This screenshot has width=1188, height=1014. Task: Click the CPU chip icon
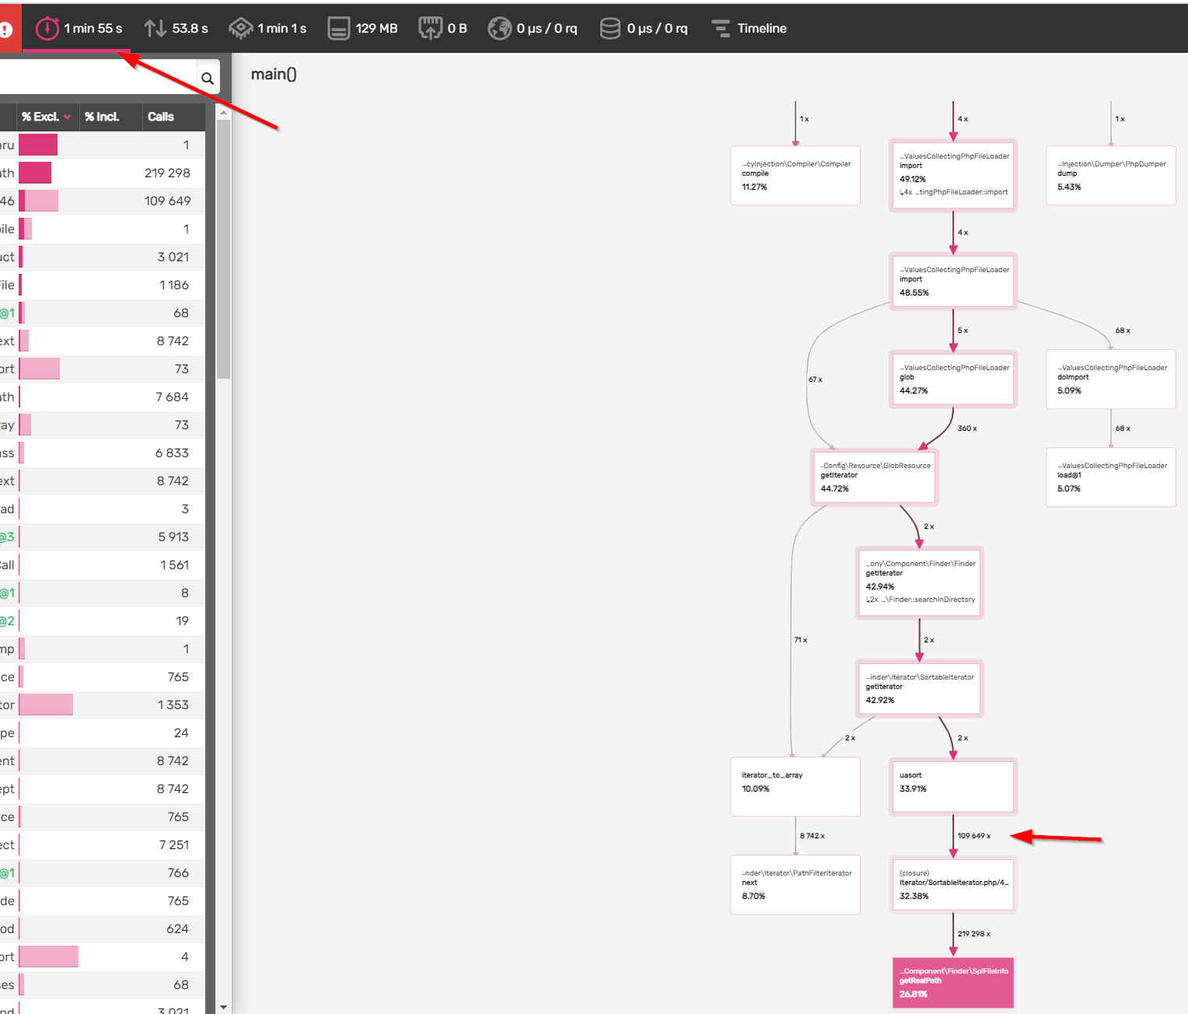241,29
